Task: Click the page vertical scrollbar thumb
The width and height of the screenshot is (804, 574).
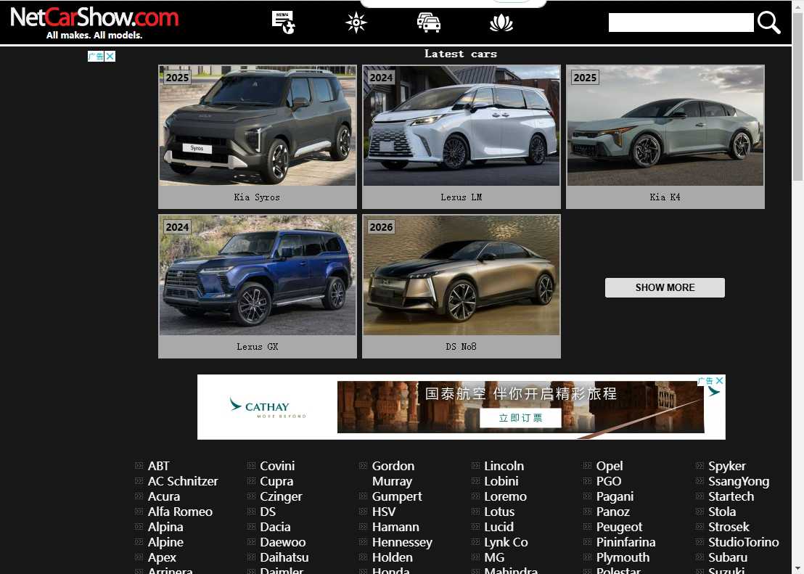Action: [798, 97]
